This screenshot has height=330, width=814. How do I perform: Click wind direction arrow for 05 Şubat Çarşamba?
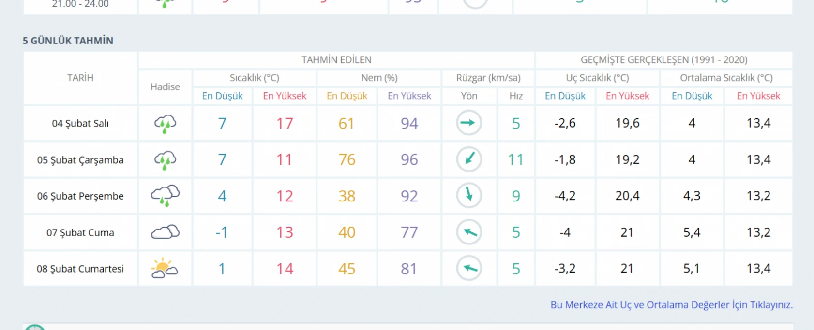pyautogui.click(x=468, y=159)
